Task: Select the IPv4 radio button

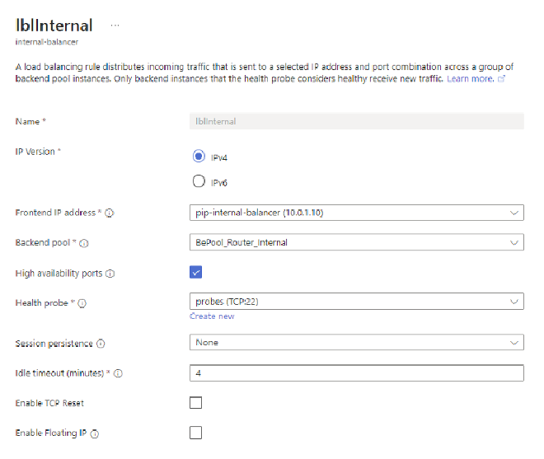Action: coord(198,156)
